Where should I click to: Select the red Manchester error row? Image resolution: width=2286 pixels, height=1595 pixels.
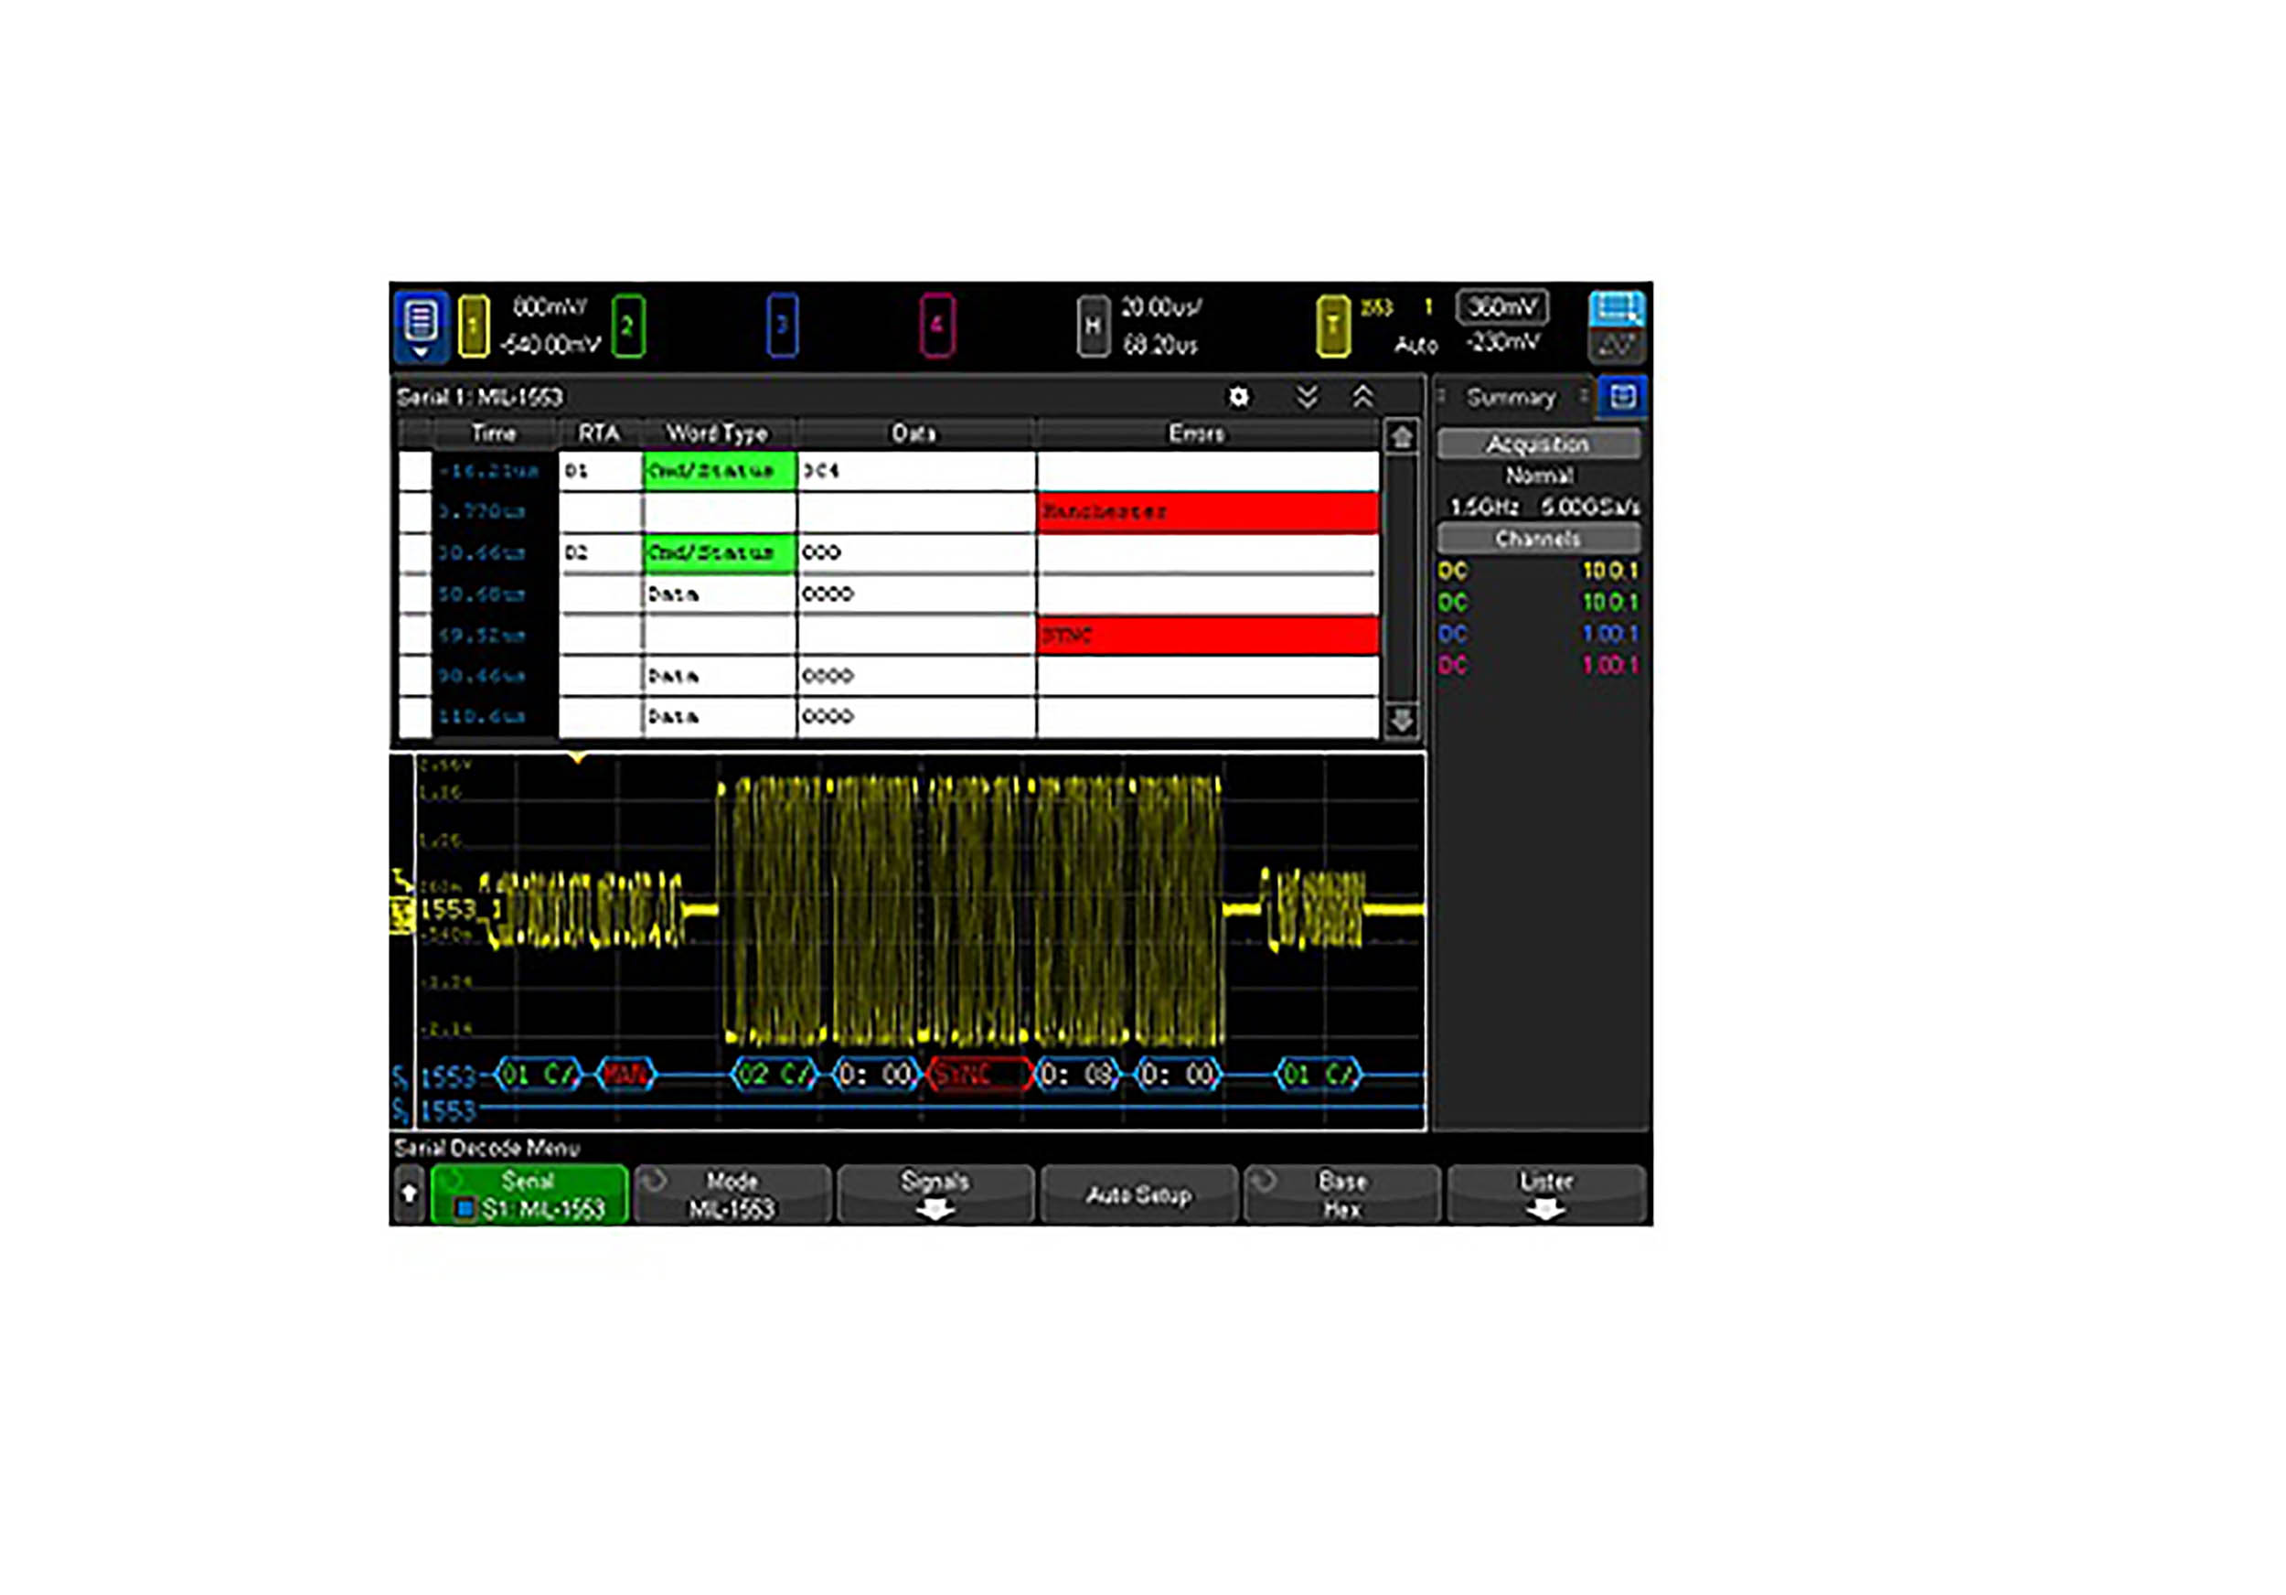(x=1207, y=512)
